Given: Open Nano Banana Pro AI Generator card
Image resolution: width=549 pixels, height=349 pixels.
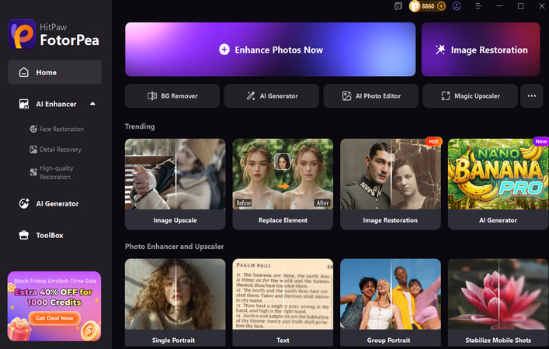Looking at the screenshot, I should point(499,185).
